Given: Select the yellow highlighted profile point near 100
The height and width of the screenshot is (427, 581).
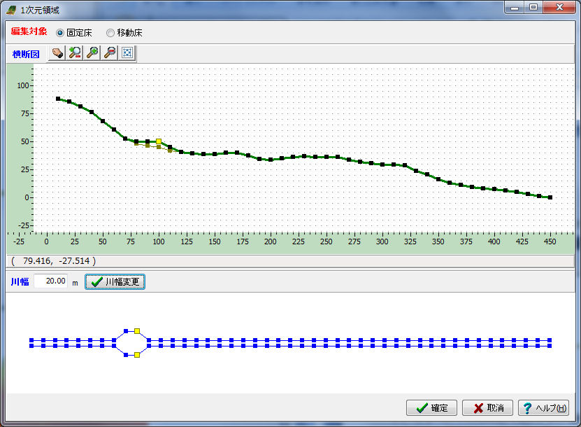Looking at the screenshot, I should (x=159, y=141).
